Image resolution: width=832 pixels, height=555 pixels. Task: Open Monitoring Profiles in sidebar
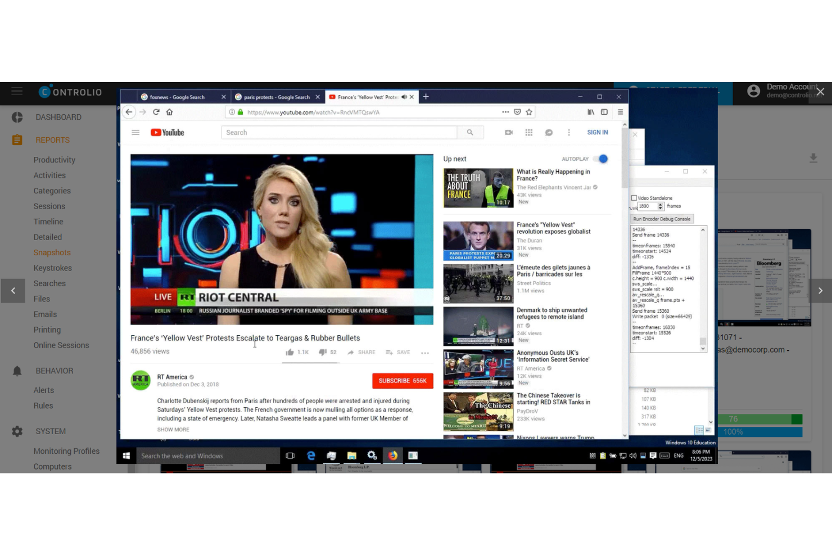66,451
